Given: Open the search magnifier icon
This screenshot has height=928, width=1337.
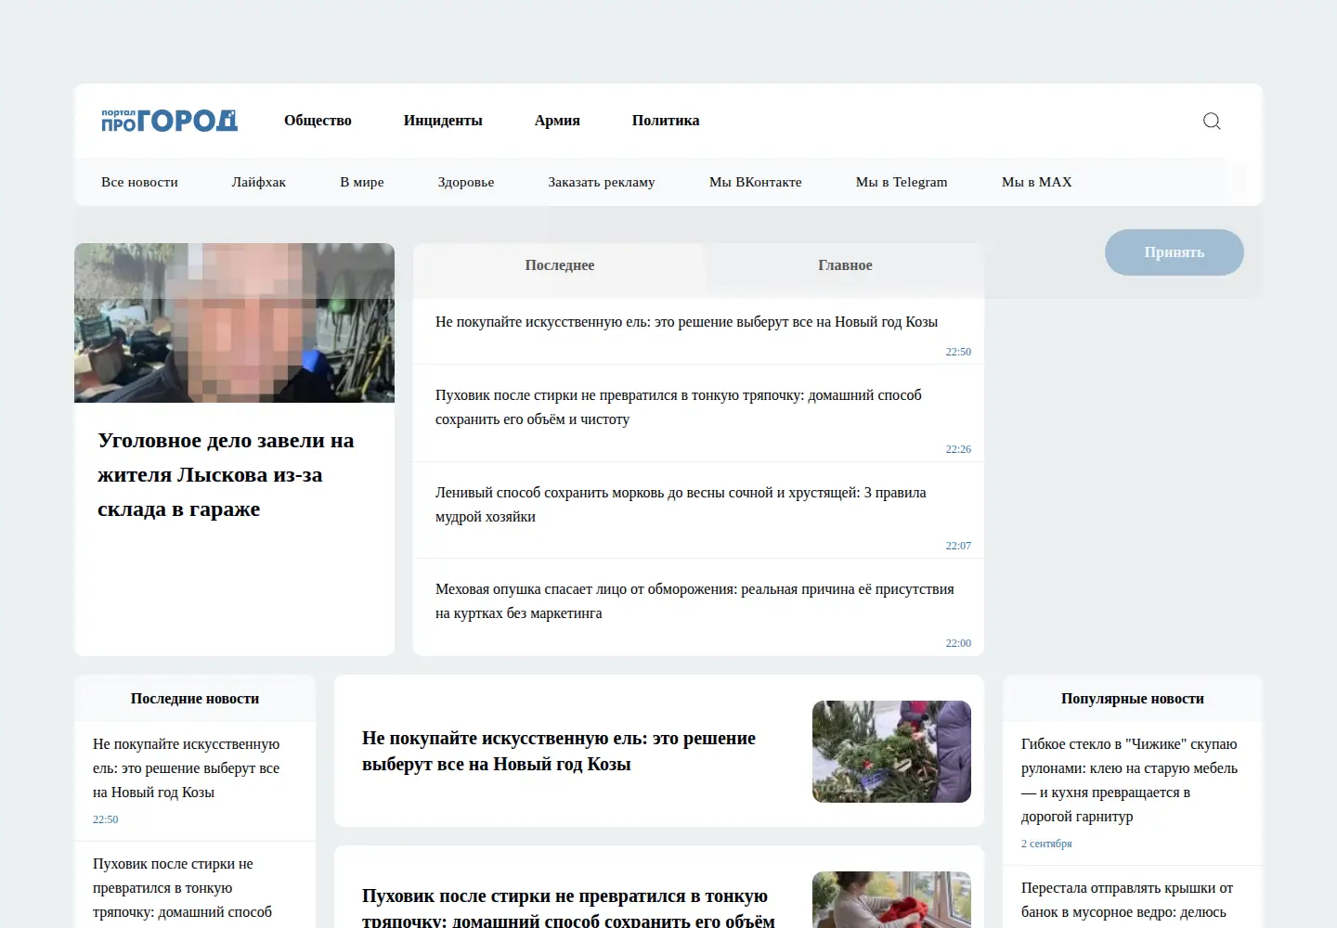Looking at the screenshot, I should click(1212, 121).
